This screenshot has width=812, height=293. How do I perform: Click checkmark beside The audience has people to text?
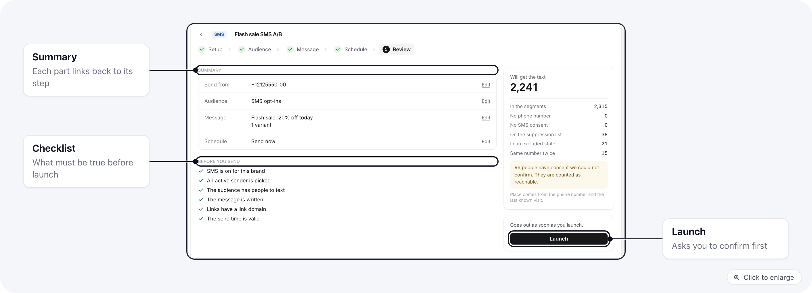pyautogui.click(x=201, y=190)
